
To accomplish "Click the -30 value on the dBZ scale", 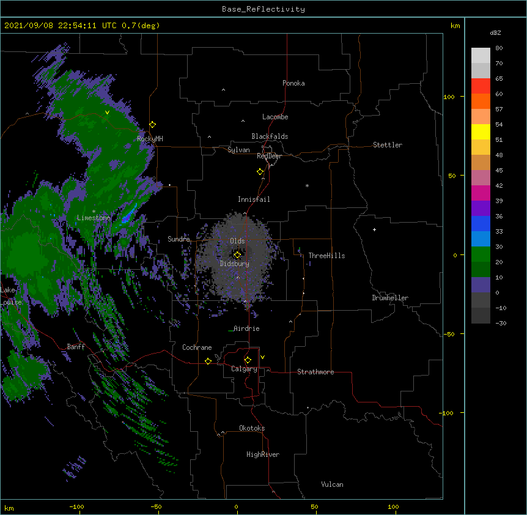I will (501, 323).
